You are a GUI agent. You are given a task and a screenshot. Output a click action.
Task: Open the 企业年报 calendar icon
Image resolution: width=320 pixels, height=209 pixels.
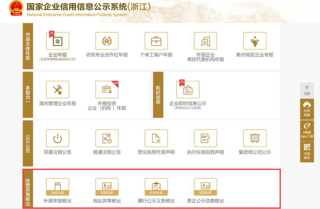click(x=57, y=41)
